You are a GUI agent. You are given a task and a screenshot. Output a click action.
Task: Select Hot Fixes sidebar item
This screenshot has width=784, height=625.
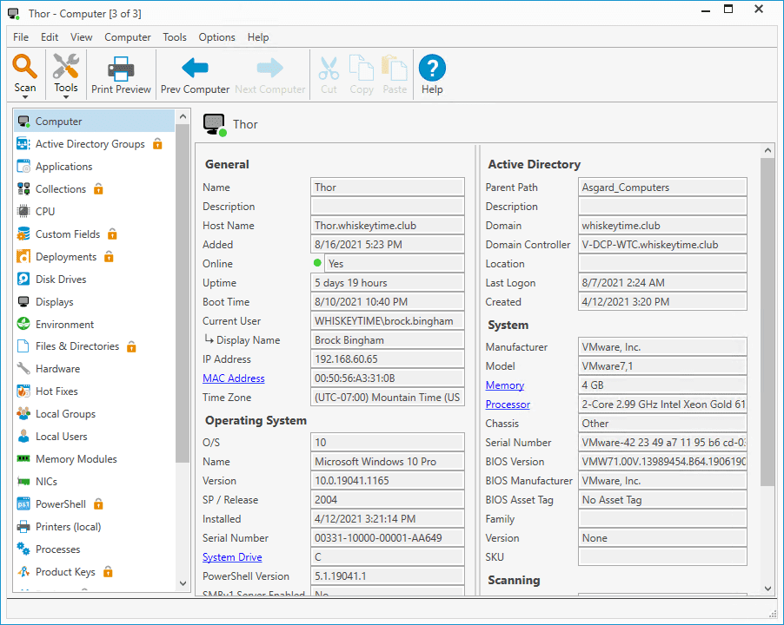(x=56, y=391)
